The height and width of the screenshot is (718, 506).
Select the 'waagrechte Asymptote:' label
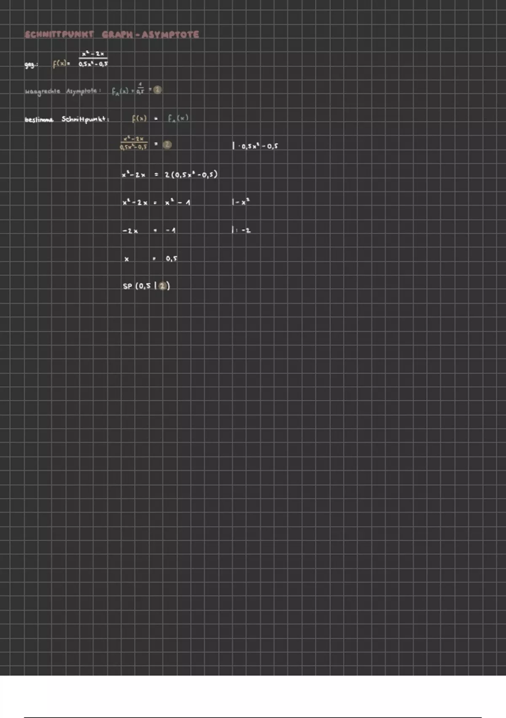click(x=62, y=91)
